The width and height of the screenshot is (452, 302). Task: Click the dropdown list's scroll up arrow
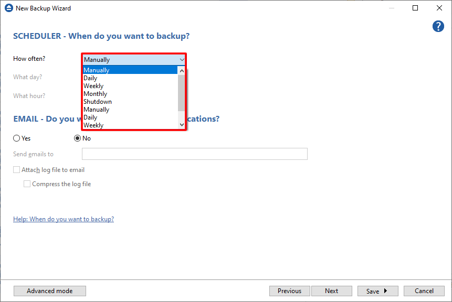click(182, 70)
